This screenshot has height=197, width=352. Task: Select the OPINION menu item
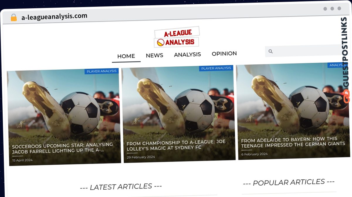pos(224,54)
